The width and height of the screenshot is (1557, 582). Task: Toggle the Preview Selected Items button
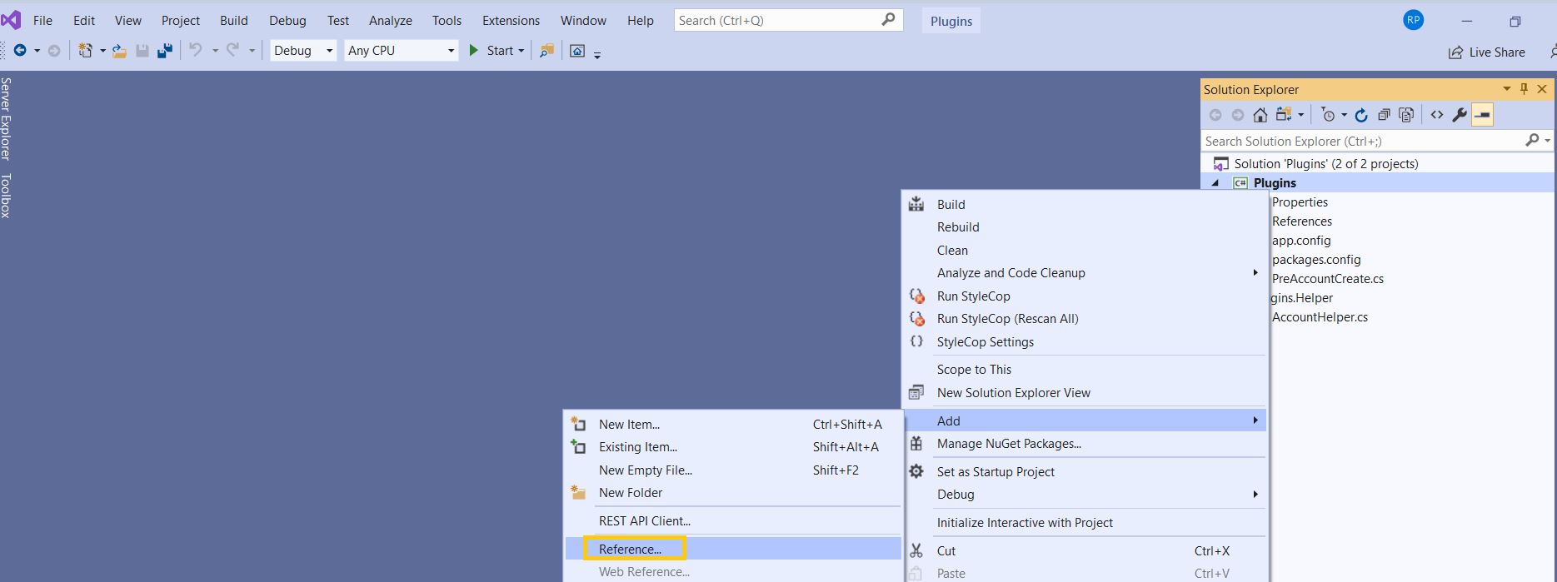click(x=1482, y=115)
